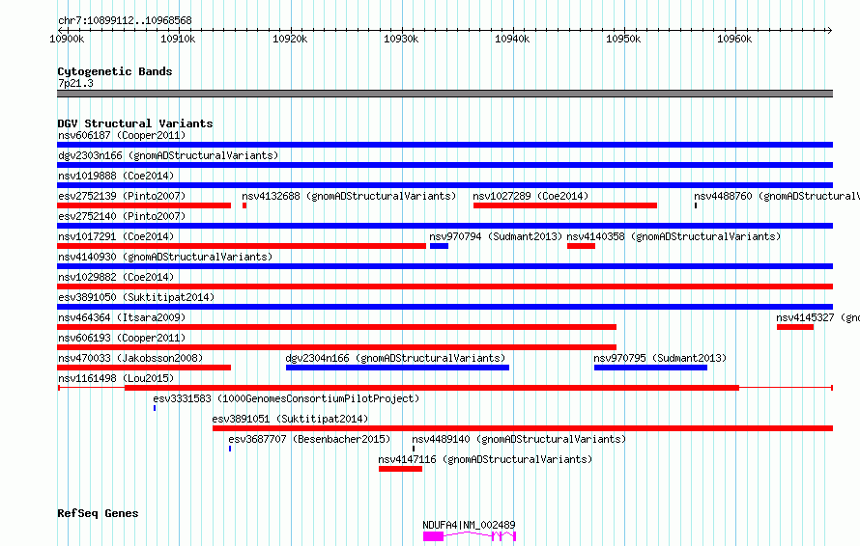This screenshot has height=546, width=860.
Task: Click the DGV Structural Variants track title
Action: coord(135,123)
